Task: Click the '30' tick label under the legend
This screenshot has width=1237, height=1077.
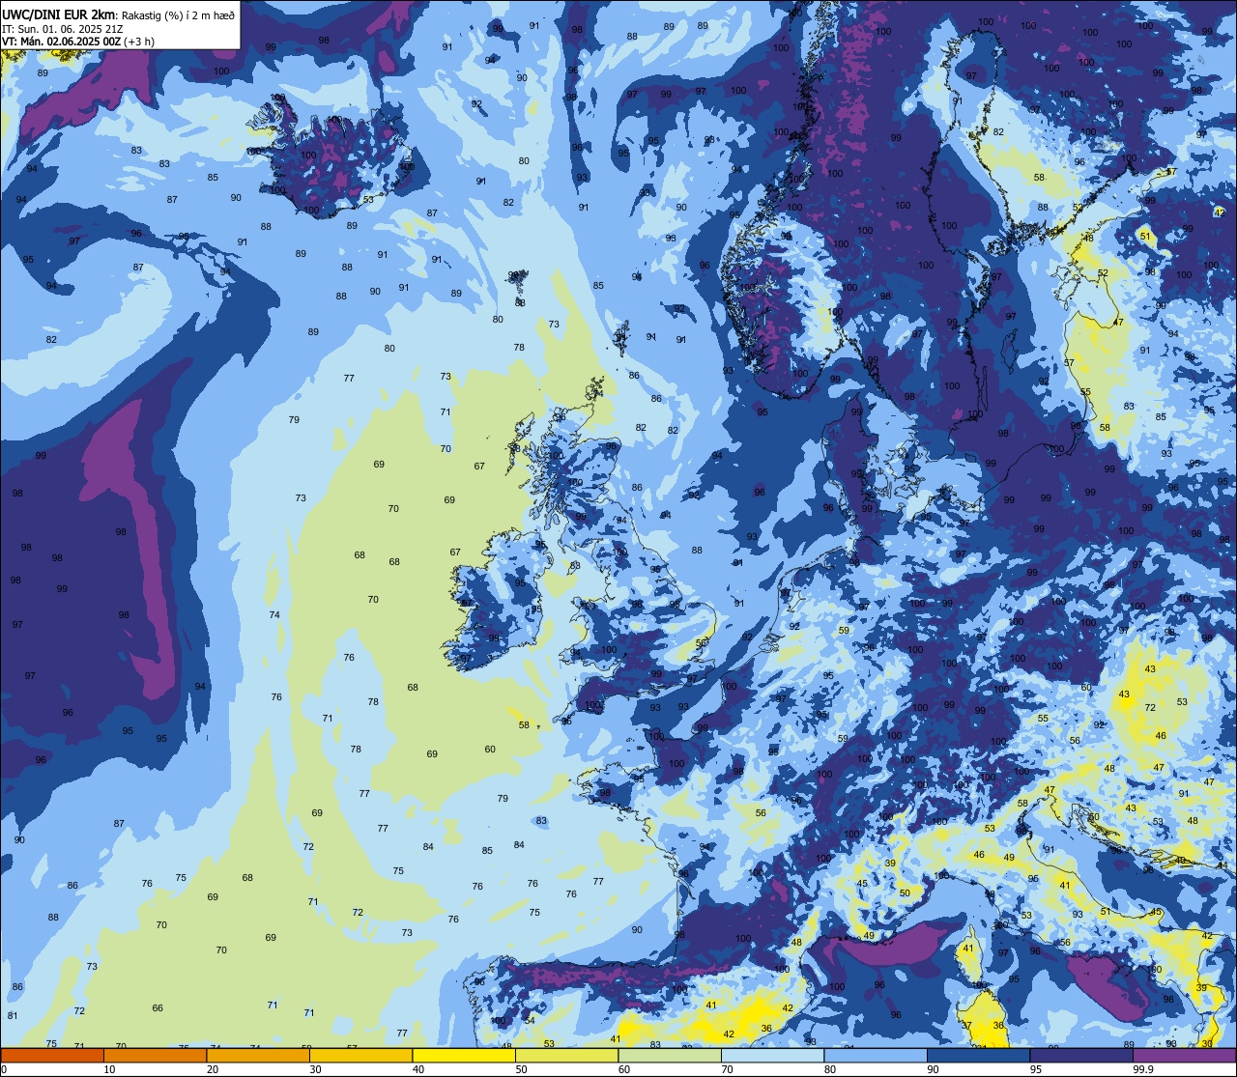Action: 315,1069
